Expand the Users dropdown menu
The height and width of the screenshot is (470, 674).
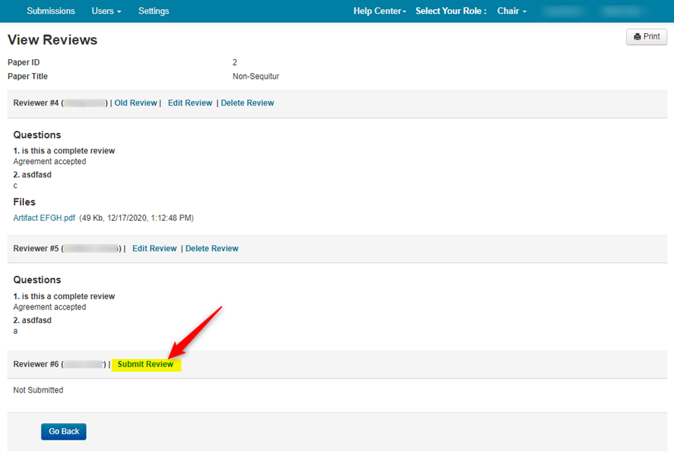tap(106, 11)
